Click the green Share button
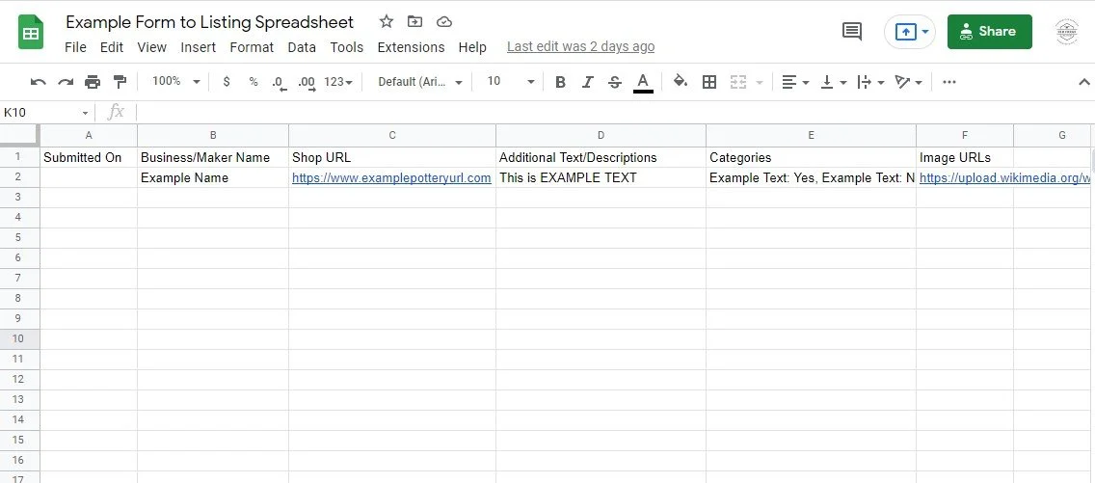This screenshot has width=1095, height=483. coord(990,32)
